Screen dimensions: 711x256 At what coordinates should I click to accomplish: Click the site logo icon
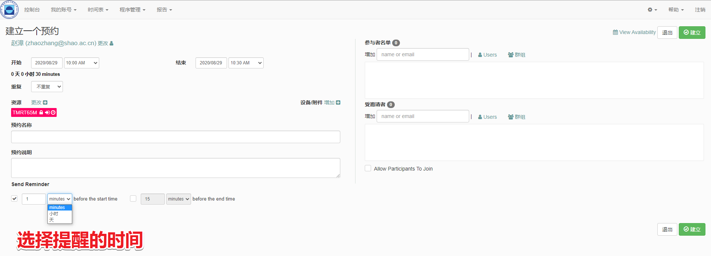[x=9, y=10]
